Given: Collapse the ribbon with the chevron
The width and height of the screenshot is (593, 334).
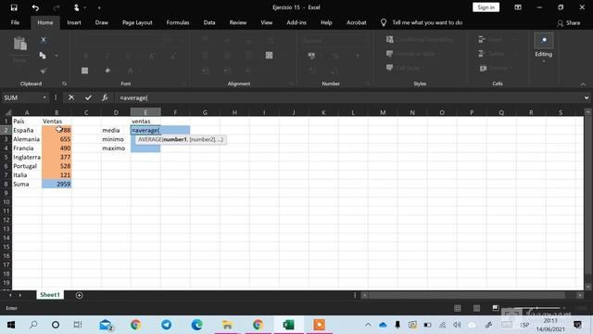Looking at the screenshot, I should (583, 84).
